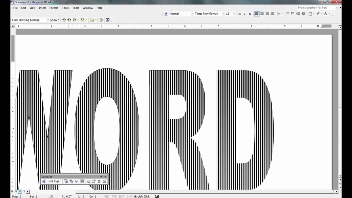The width and height of the screenshot is (352, 198).
Task: Click the Edit Text button
Action: pos(55,182)
